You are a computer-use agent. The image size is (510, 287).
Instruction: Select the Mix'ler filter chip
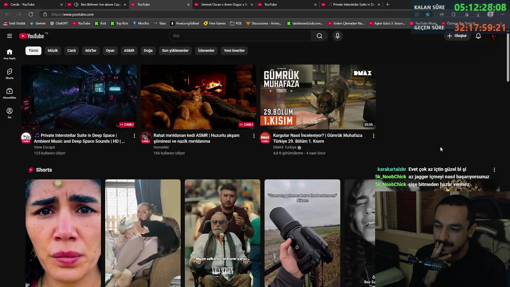[x=91, y=51]
